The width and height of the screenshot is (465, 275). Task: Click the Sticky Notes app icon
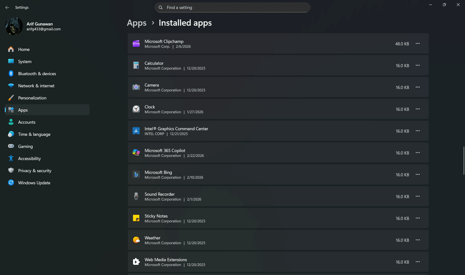pos(136,218)
